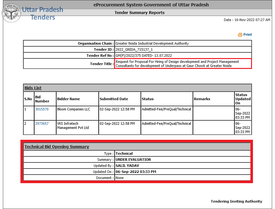Click VKS Infratech Admitted-Fee/PreQual/Technical status
Viewport: 275px width, 209px height.
point(166,123)
